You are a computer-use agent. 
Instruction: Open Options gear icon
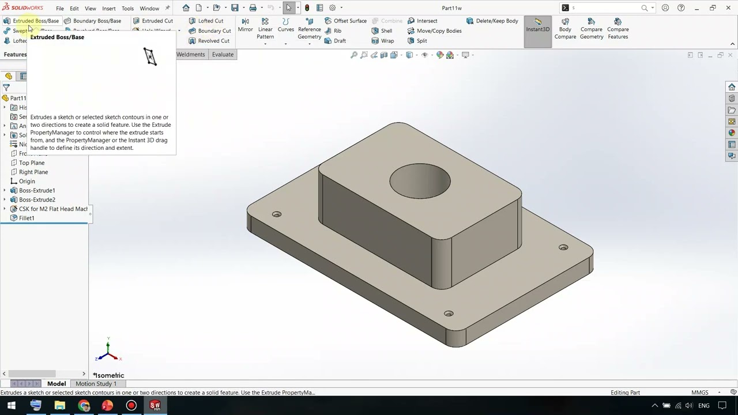pyautogui.click(x=332, y=8)
